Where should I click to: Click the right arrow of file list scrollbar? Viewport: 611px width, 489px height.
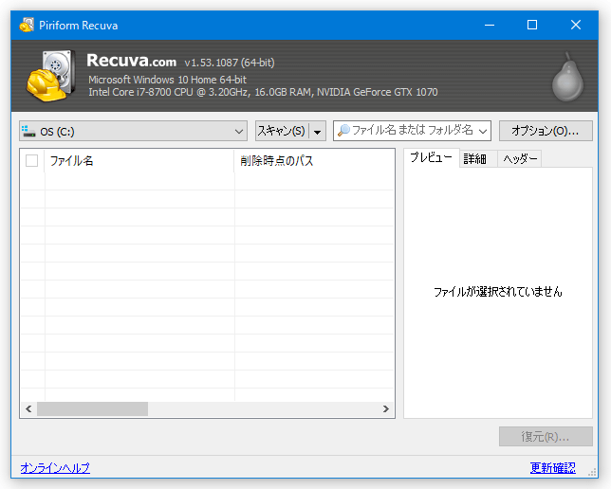[386, 408]
